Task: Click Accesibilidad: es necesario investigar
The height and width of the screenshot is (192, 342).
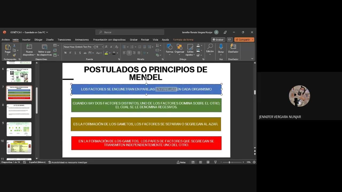Action: 68,162
